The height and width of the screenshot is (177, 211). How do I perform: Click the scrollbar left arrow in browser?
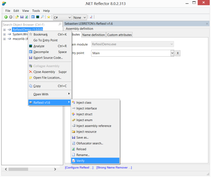pyautogui.click(x=6, y=169)
